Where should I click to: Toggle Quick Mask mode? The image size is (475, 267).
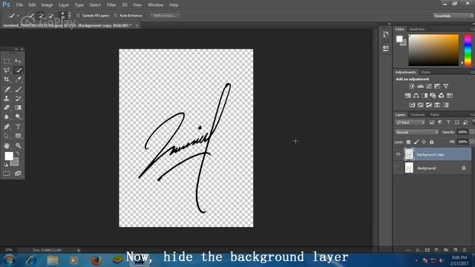pyautogui.click(x=7, y=174)
